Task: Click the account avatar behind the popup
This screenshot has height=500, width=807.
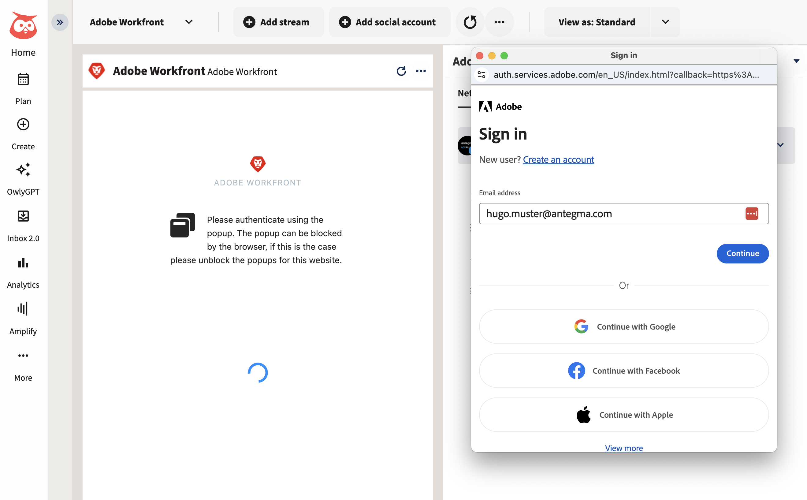Action: point(464,146)
